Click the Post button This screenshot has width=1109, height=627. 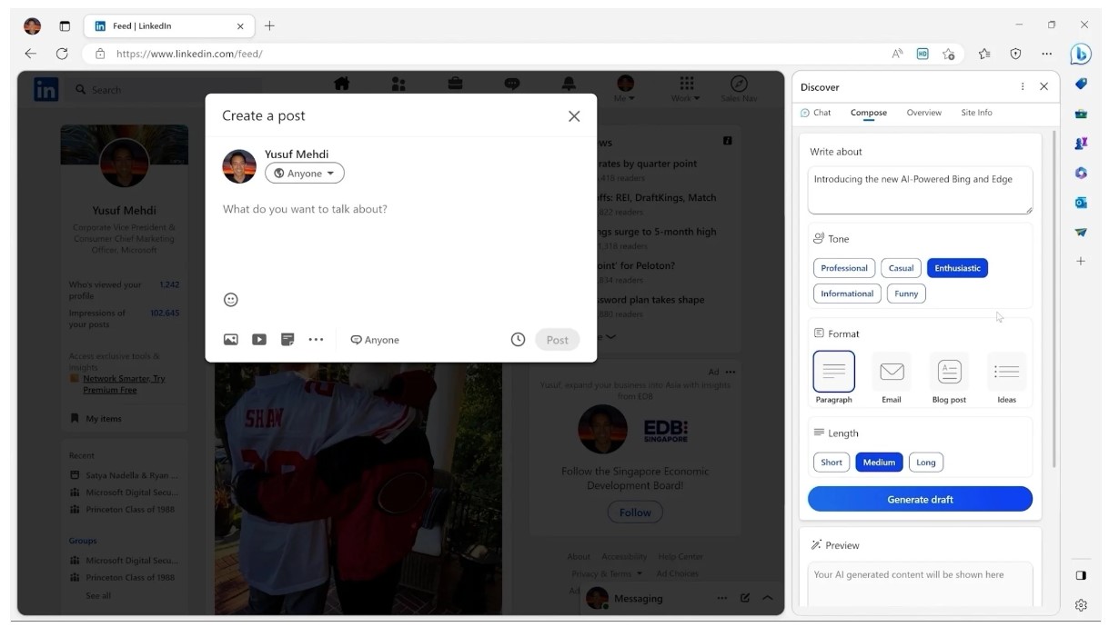558,340
